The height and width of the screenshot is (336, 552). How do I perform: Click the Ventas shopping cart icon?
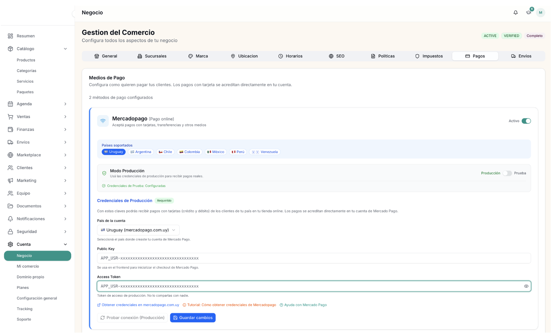coord(10,117)
